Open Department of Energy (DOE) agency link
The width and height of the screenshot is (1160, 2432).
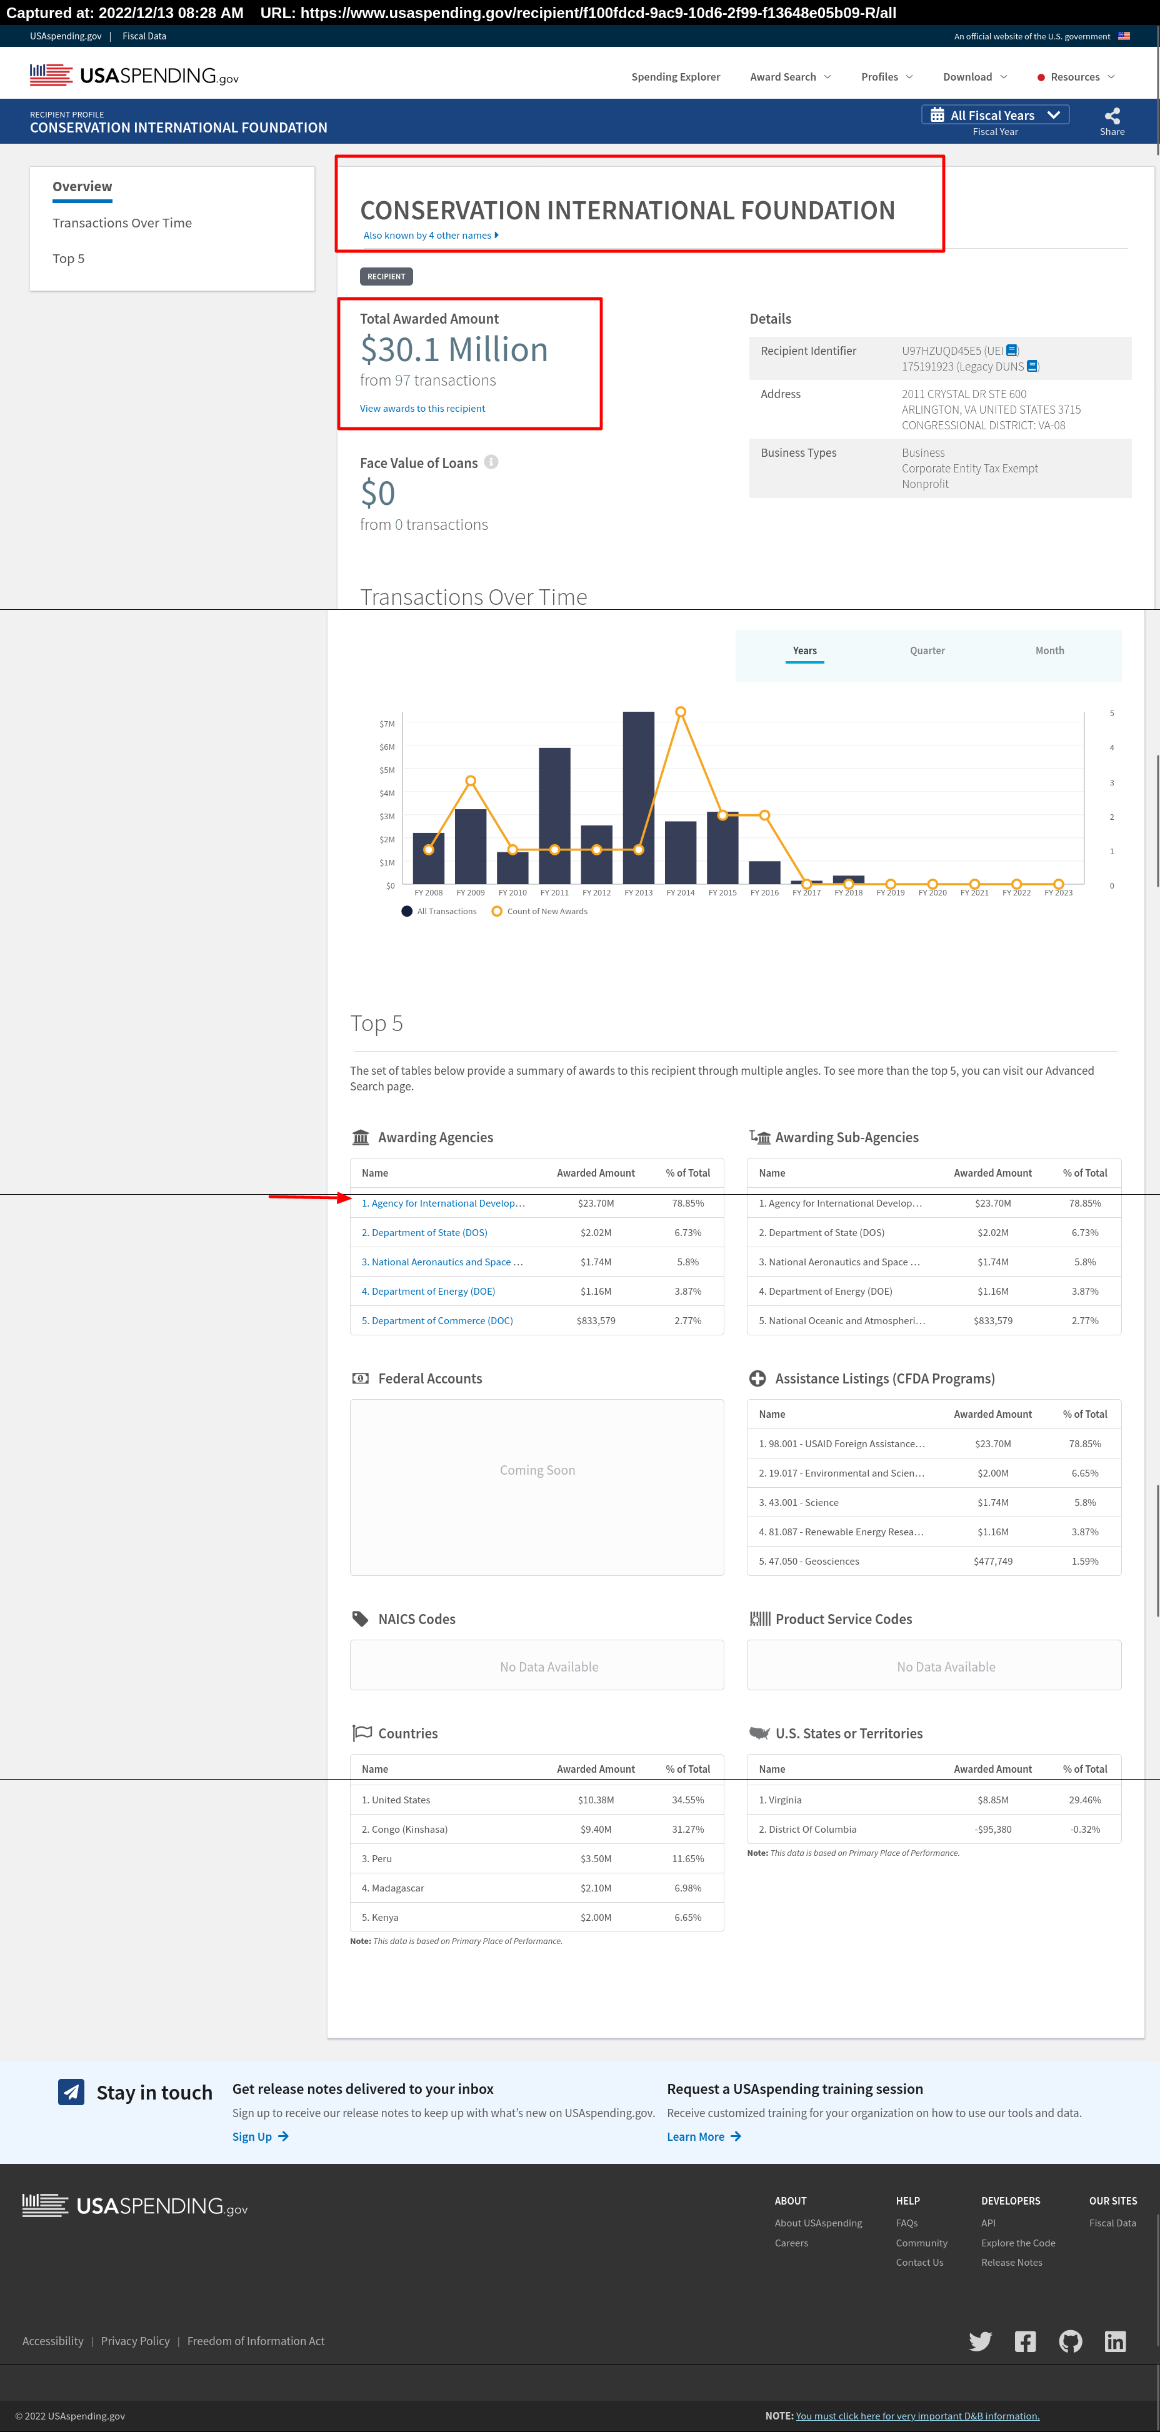(x=429, y=1290)
